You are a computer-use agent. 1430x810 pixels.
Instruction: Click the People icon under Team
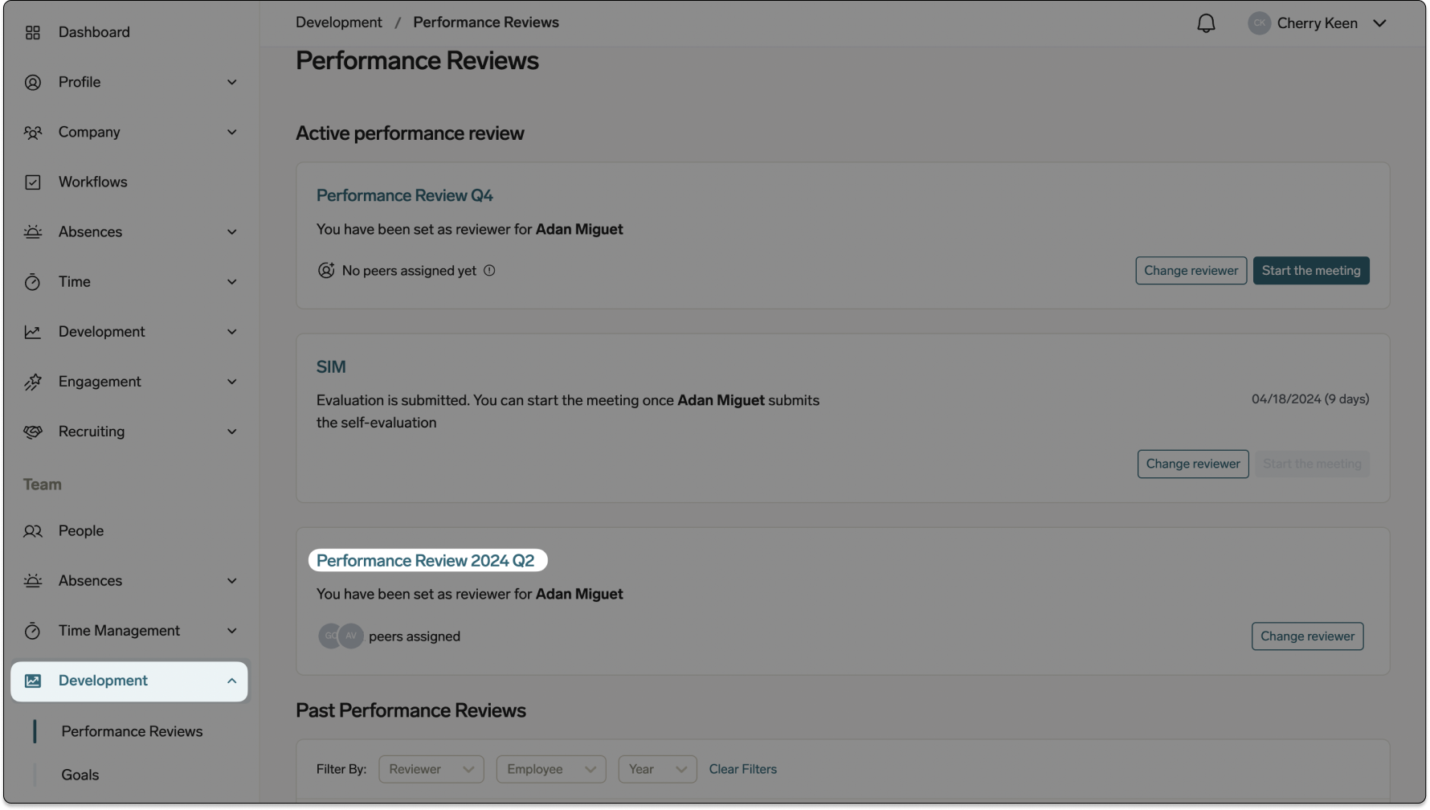pos(33,530)
